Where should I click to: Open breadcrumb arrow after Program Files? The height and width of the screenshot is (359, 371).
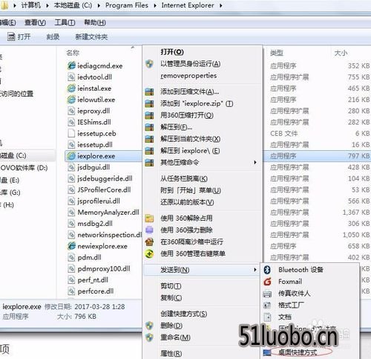155,5
